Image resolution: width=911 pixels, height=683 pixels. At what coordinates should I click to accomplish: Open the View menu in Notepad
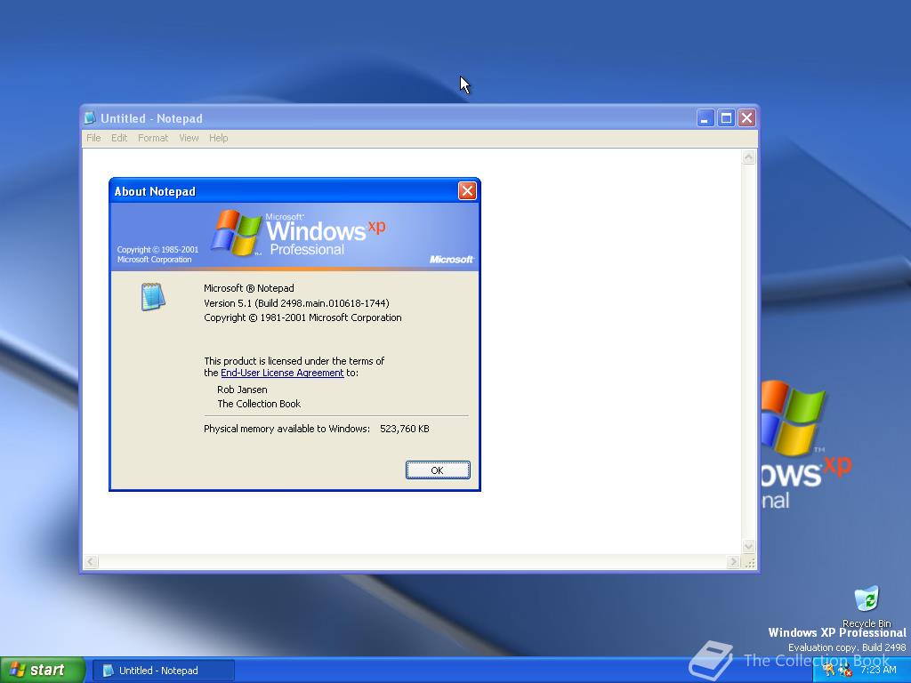click(x=189, y=138)
